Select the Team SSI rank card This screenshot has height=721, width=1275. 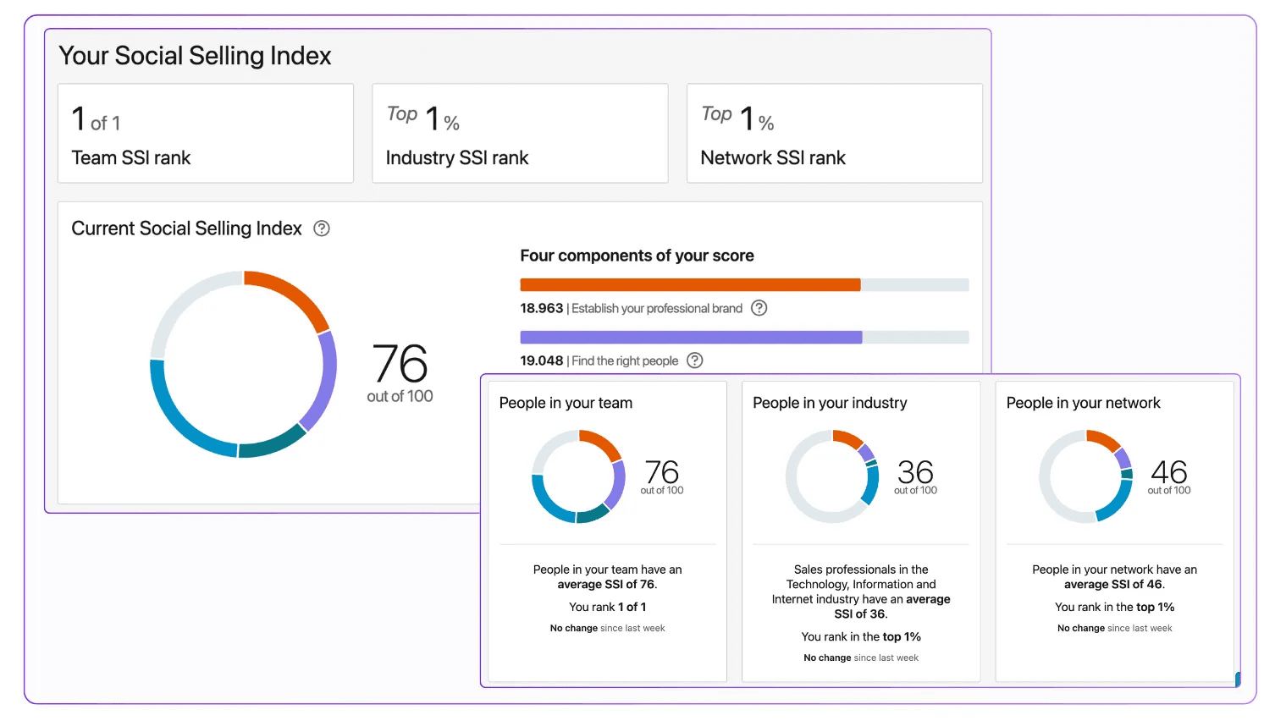click(206, 133)
